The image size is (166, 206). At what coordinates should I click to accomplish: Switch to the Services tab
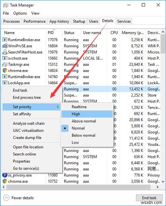[124, 21]
